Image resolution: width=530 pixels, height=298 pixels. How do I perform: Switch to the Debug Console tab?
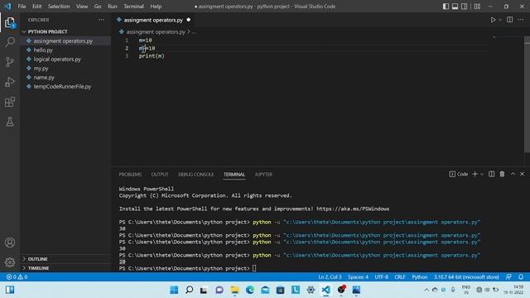(196, 175)
